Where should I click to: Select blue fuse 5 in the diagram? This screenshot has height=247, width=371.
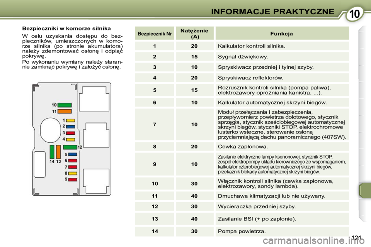(73, 154)
